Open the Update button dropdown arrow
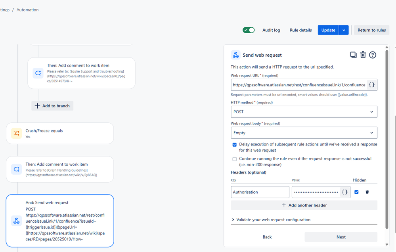 (x=344, y=30)
